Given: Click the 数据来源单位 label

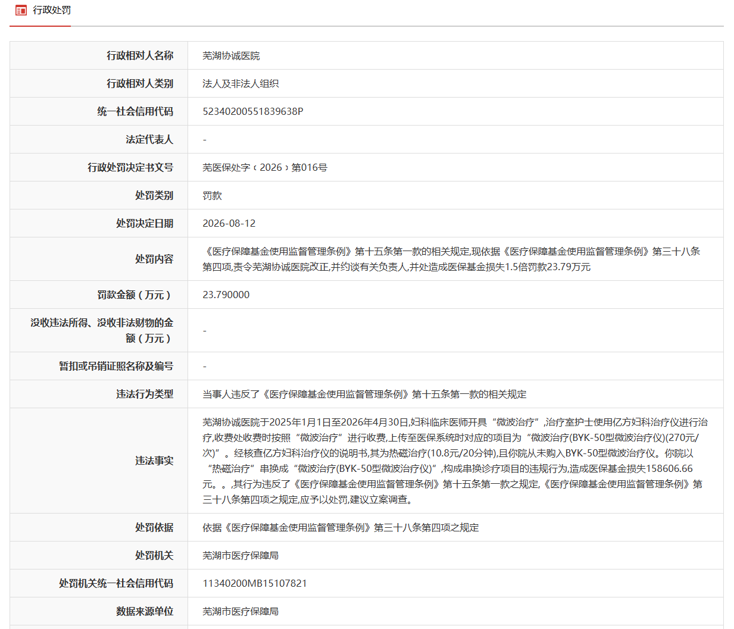Looking at the screenshot, I should [145, 611].
